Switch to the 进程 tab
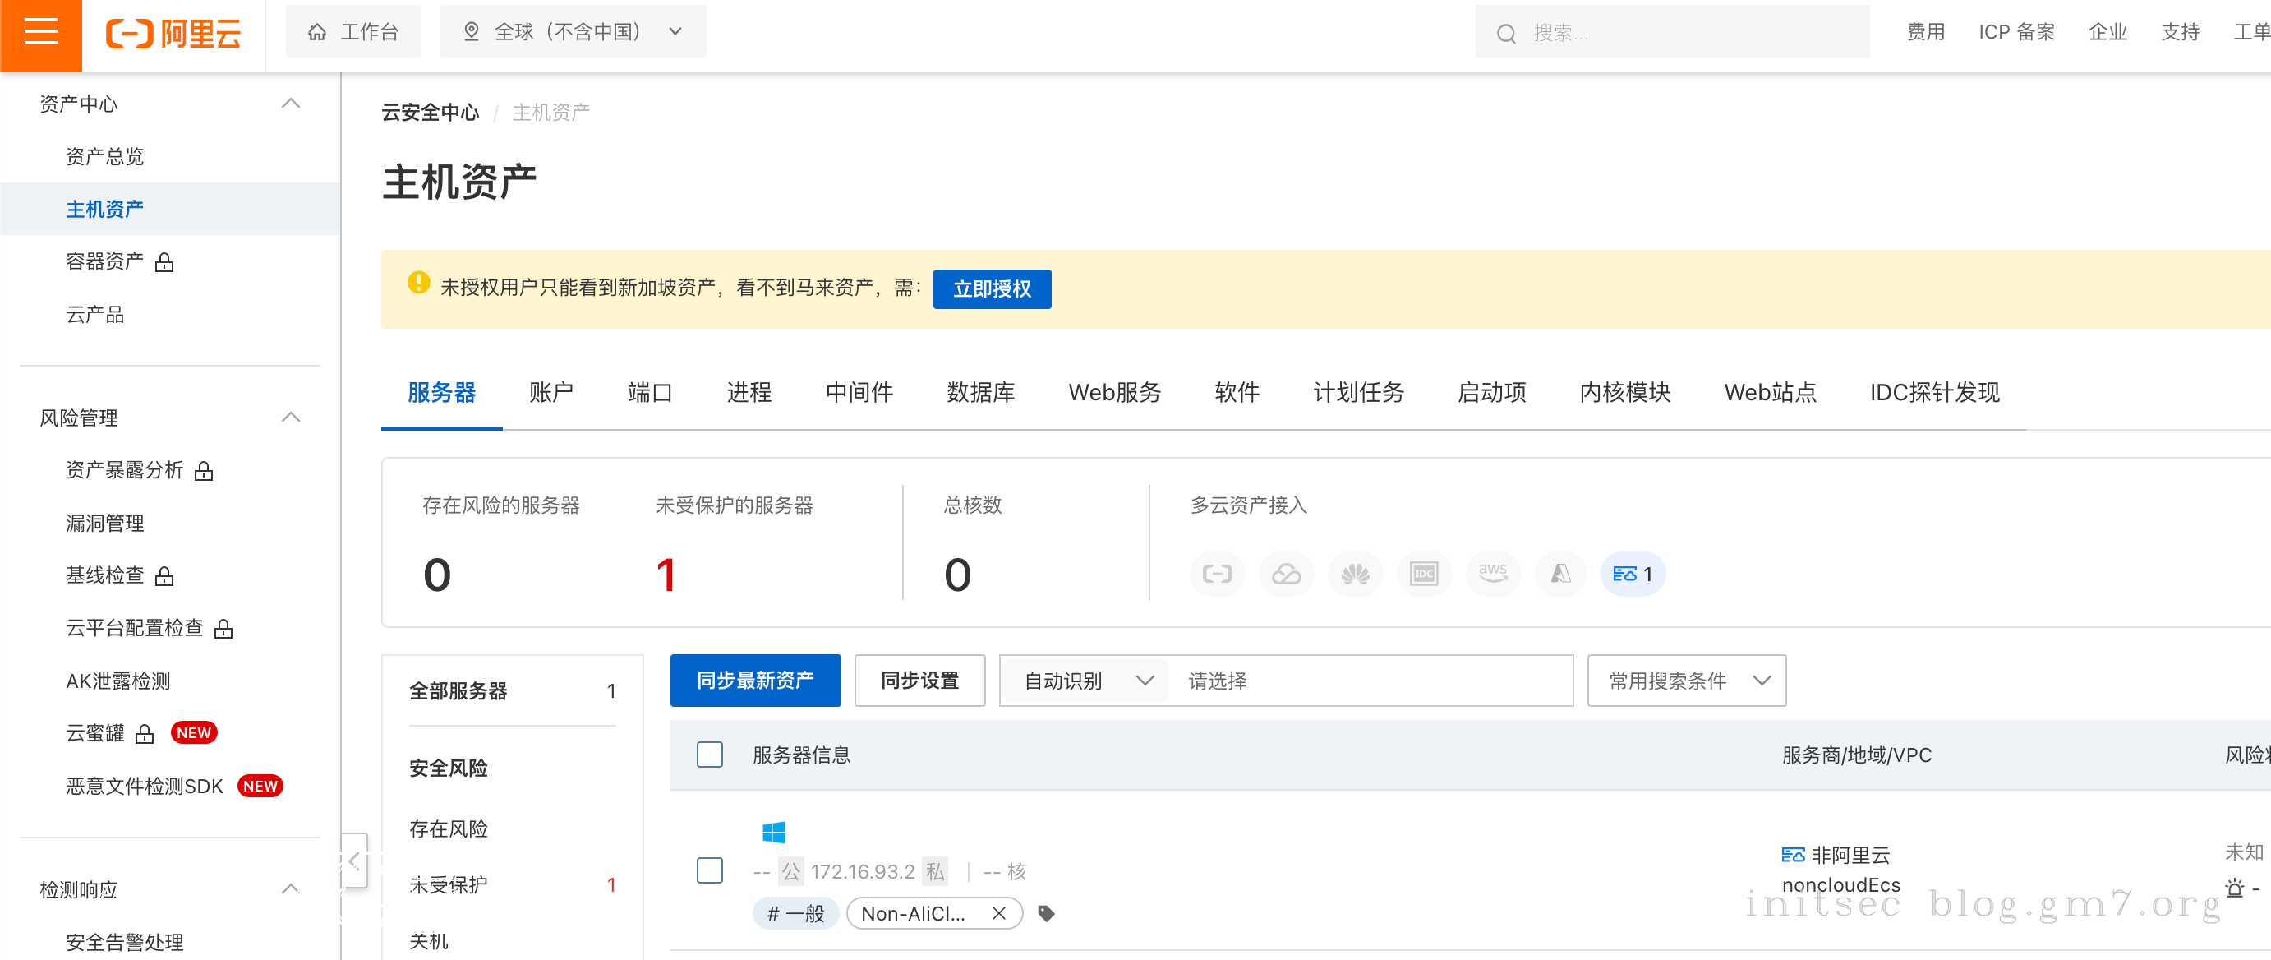The width and height of the screenshot is (2271, 960). pyautogui.click(x=749, y=392)
